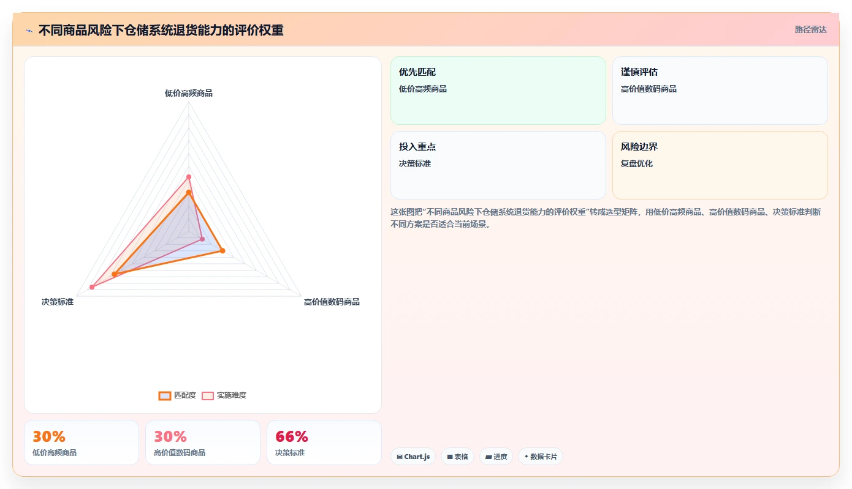The height and width of the screenshot is (489, 852).
Task: Click the 路径雷达 label in header
Action: 810,29
